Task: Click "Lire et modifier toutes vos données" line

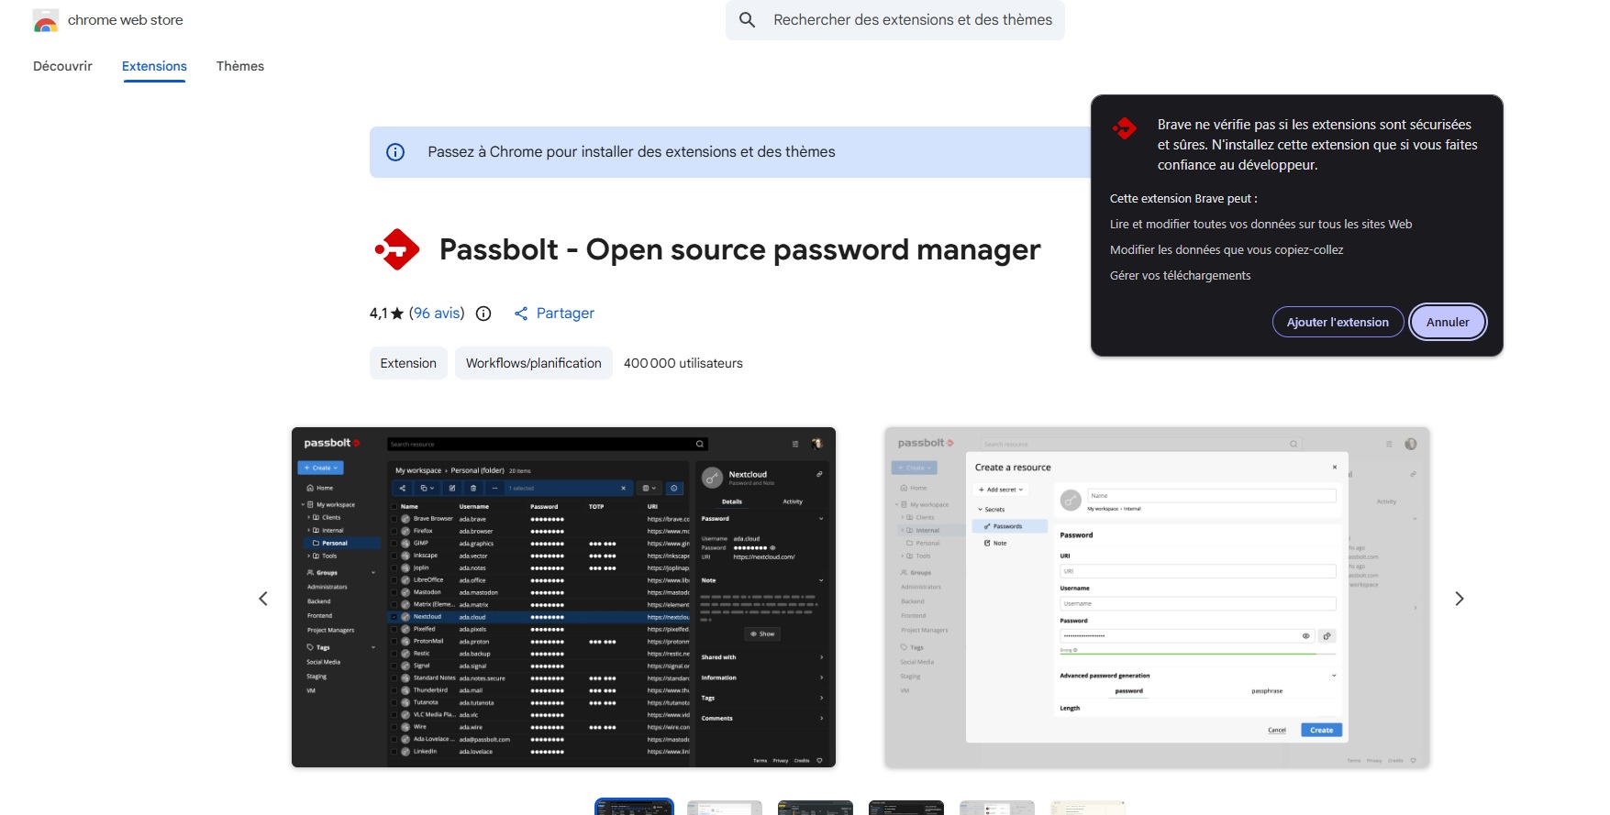Action: (x=1260, y=224)
